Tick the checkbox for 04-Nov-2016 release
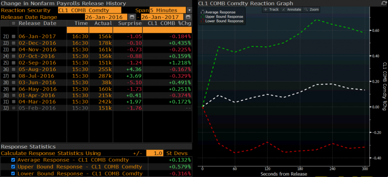 (14, 50)
